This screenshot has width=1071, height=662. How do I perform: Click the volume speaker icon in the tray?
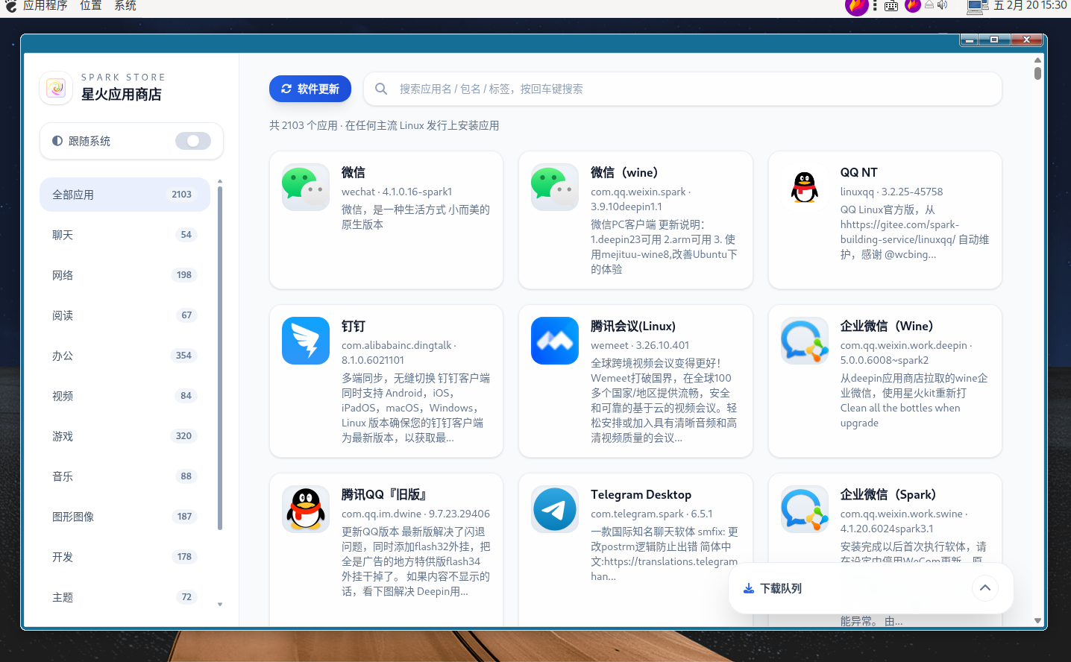tap(943, 5)
